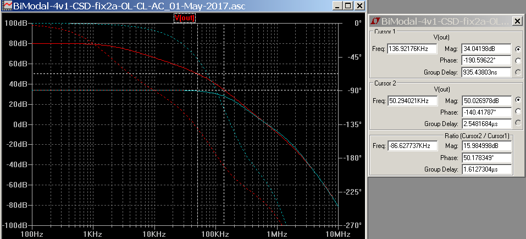
Task: Click the 10KHz frequency axis label
Action: [x=154, y=234]
